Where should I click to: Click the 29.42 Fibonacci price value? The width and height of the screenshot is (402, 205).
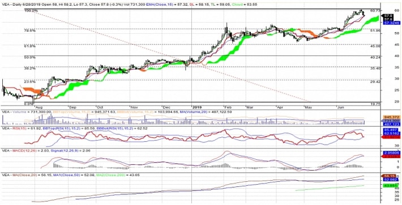pos(375,82)
